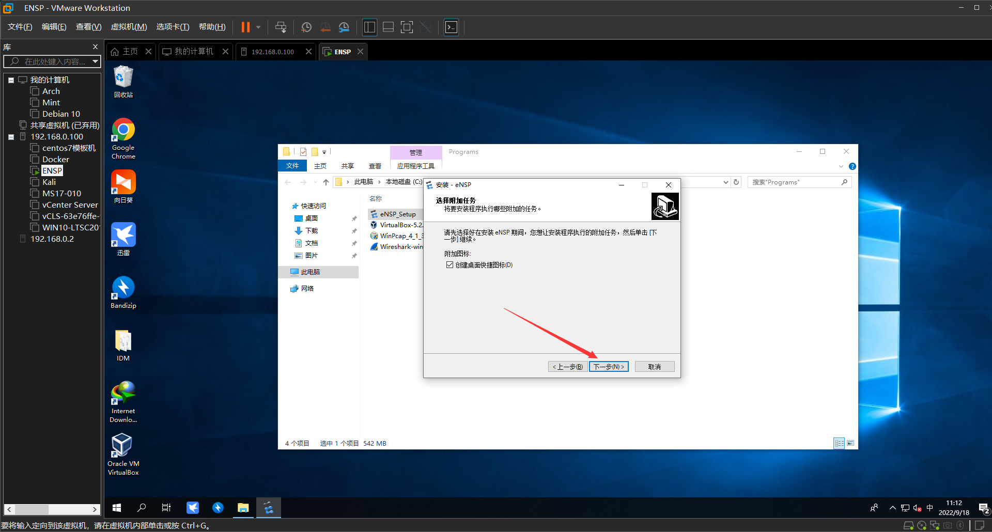Open the 选项卡(T) menu
The image size is (992, 532).
tap(173, 27)
